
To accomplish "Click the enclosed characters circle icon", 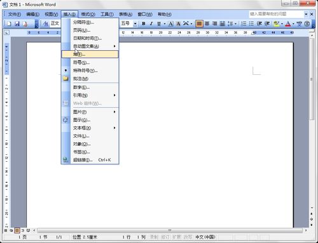I will click(x=307, y=23).
